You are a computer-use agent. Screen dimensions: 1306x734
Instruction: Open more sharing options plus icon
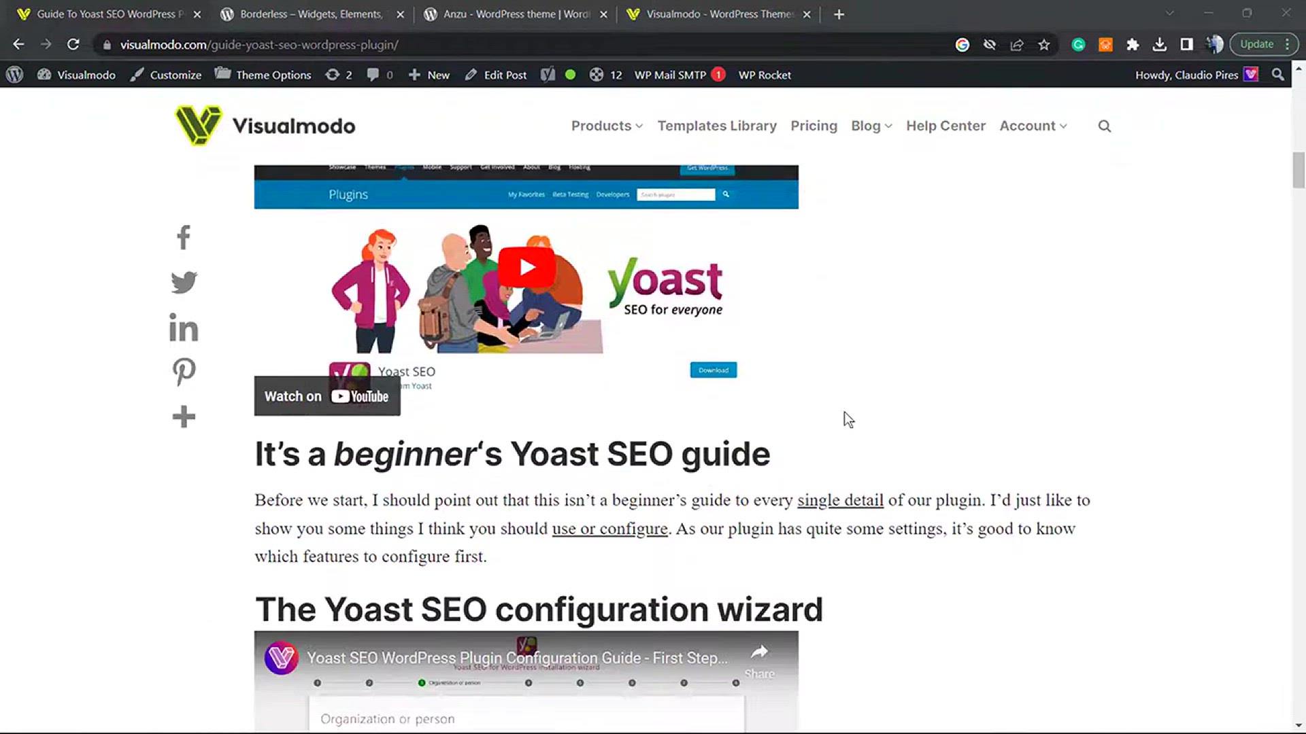184,417
